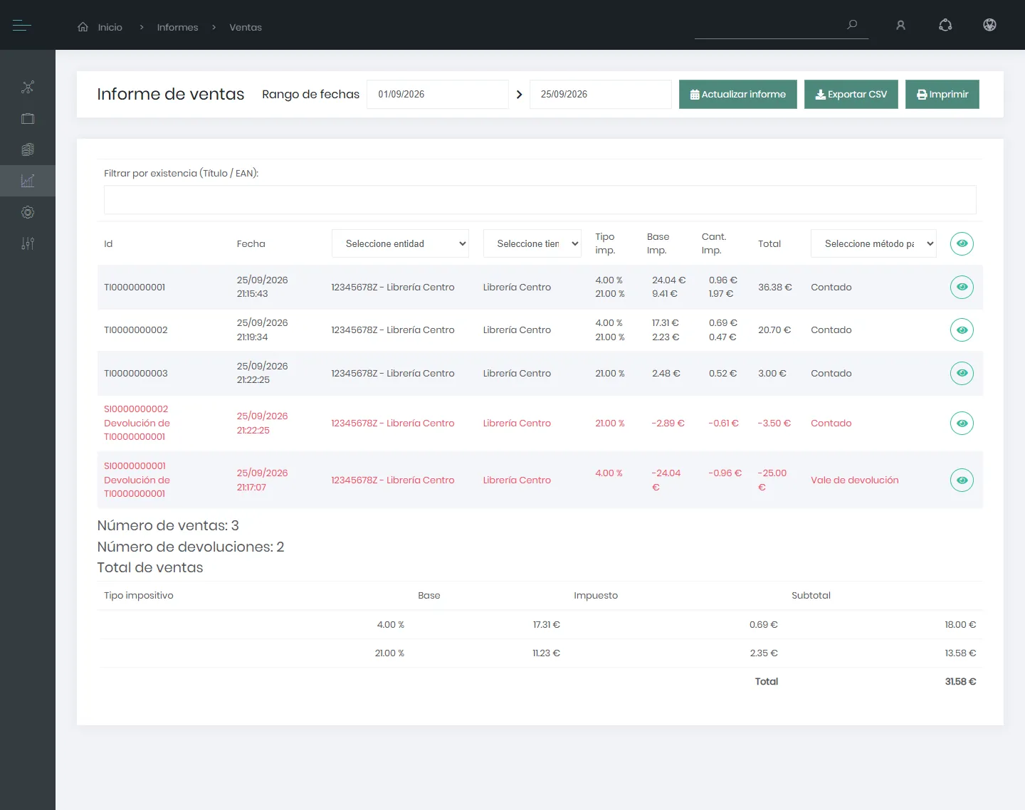View details of return SI0000000001
Viewport: 1025px width, 810px height.
[x=962, y=480]
